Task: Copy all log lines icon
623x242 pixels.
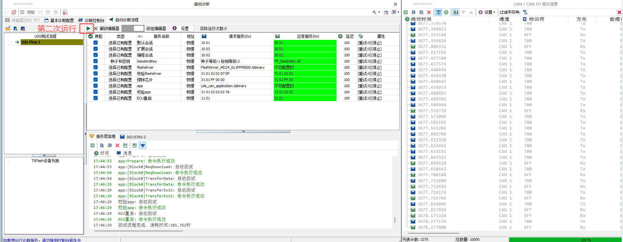Action: click(x=110, y=145)
